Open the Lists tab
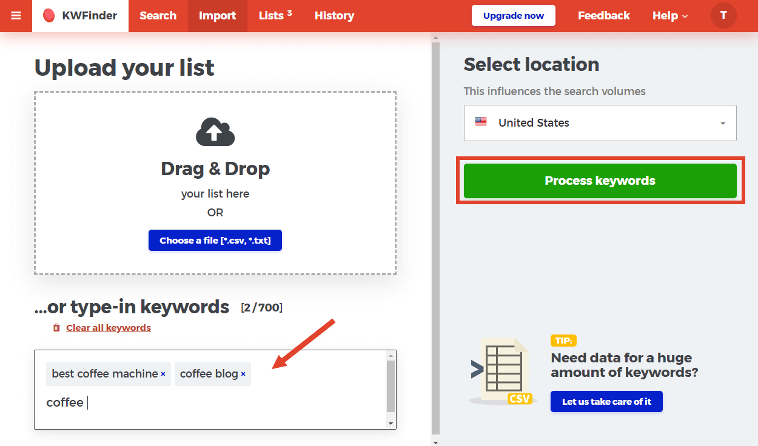 pyautogui.click(x=275, y=16)
